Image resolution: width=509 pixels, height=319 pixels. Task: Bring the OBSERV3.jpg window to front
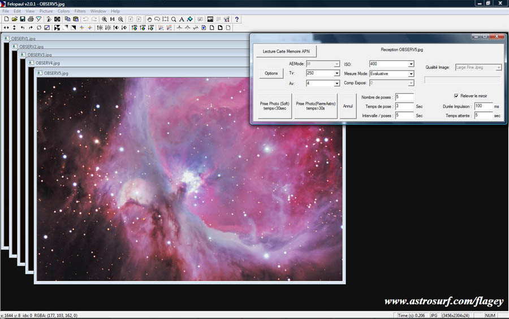pos(40,55)
